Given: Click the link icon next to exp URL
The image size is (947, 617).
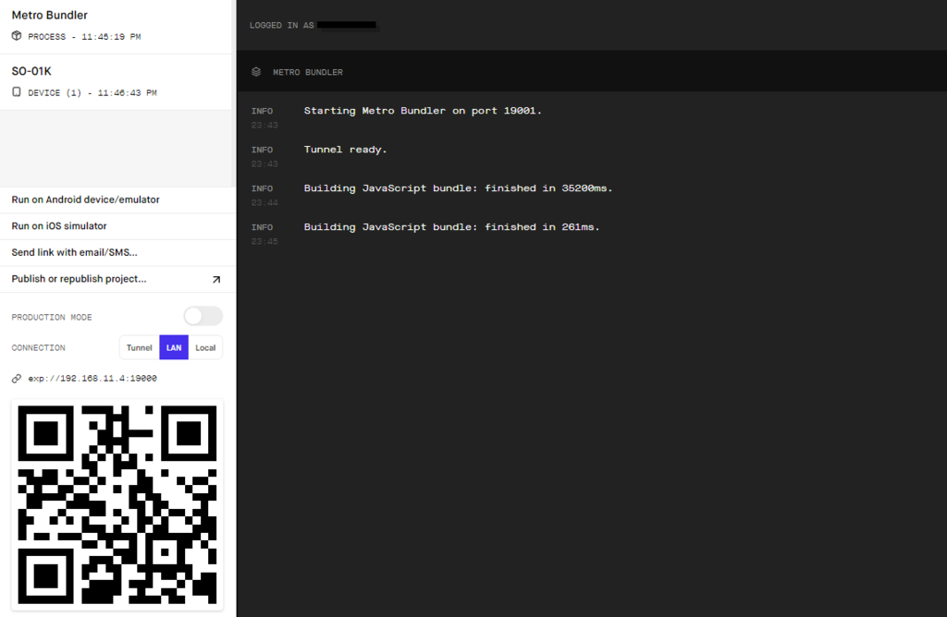Looking at the screenshot, I should pyautogui.click(x=17, y=378).
